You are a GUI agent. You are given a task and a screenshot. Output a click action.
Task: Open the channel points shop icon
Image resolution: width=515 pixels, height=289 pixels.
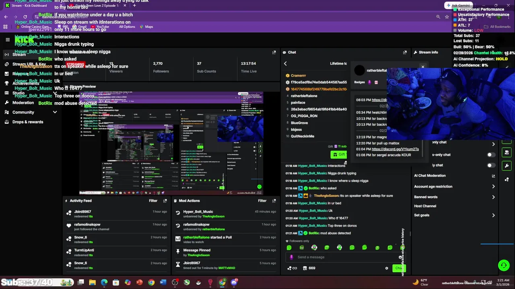305,268
